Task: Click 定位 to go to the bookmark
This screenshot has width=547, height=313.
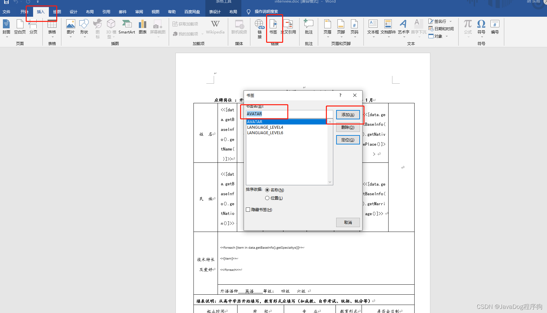Action: [348, 140]
